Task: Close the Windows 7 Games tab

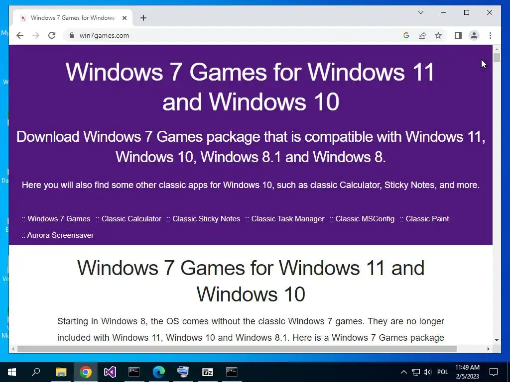Action: (124, 18)
